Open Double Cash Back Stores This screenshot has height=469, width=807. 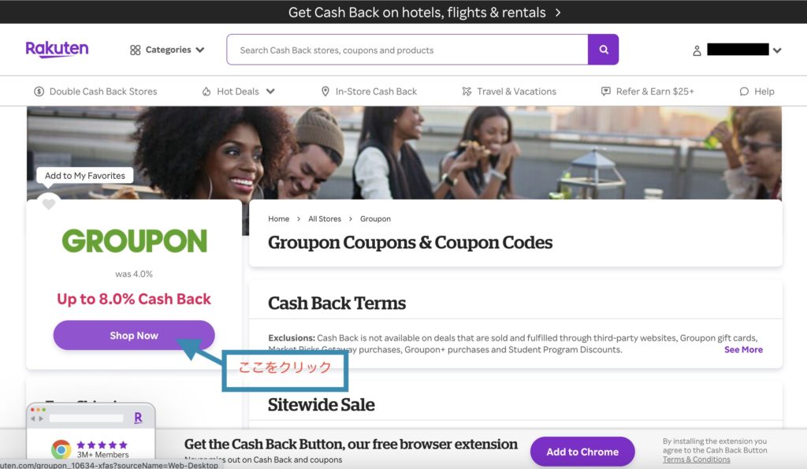click(95, 91)
